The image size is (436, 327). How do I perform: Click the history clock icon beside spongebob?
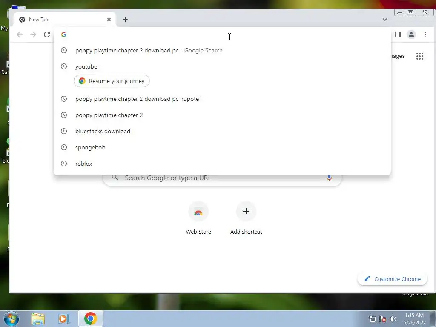64,147
